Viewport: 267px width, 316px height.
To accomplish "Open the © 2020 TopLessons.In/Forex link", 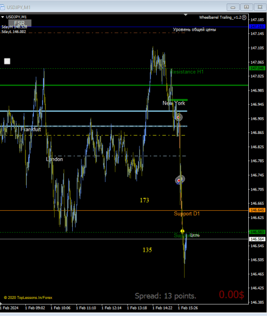I will pyautogui.click(x=28, y=298).
